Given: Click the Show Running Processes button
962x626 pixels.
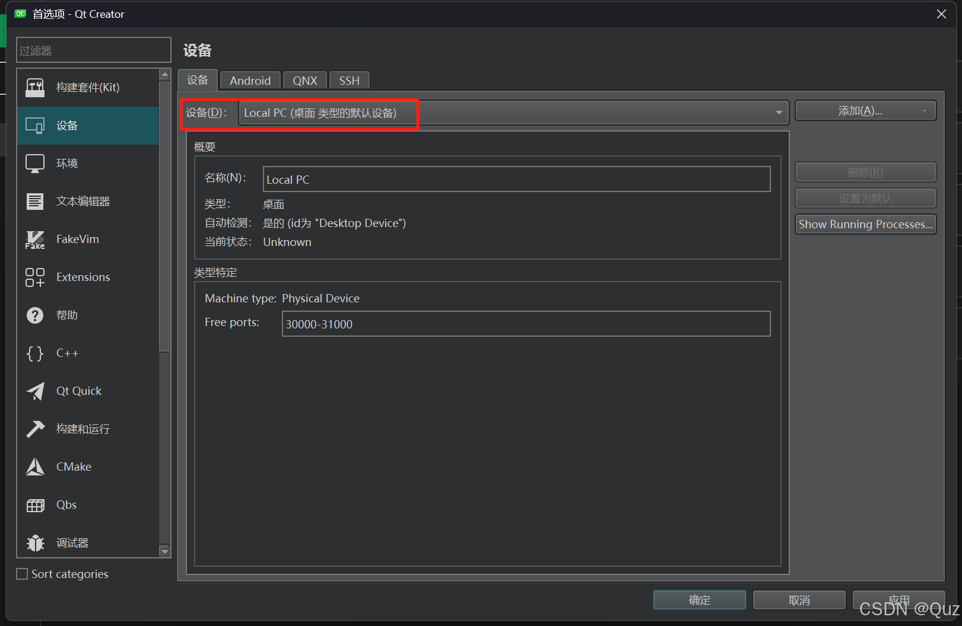Looking at the screenshot, I should point(865,224).
